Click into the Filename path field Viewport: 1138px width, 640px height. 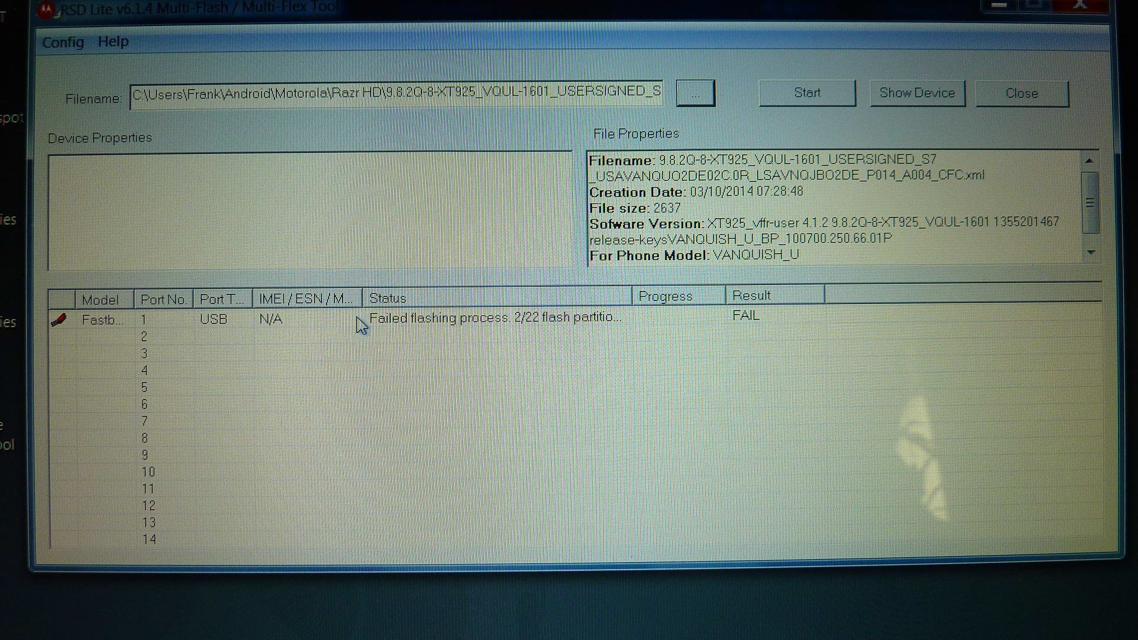(x=396, y=94)
